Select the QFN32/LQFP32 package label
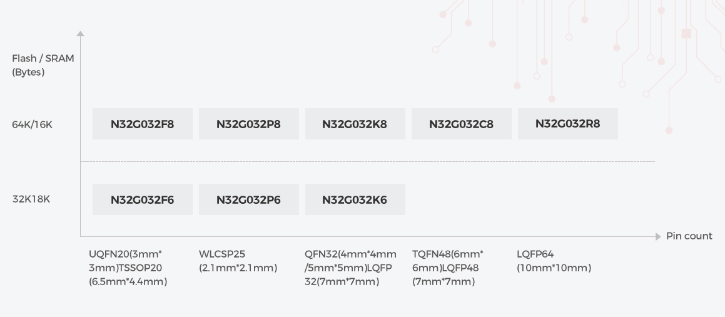The height and width of the screenshot is (317, 725). click(350, 268)
